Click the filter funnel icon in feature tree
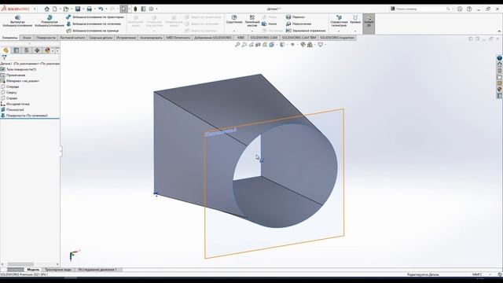The width and height of the screenshot is (503, 283). pos(4,57)
